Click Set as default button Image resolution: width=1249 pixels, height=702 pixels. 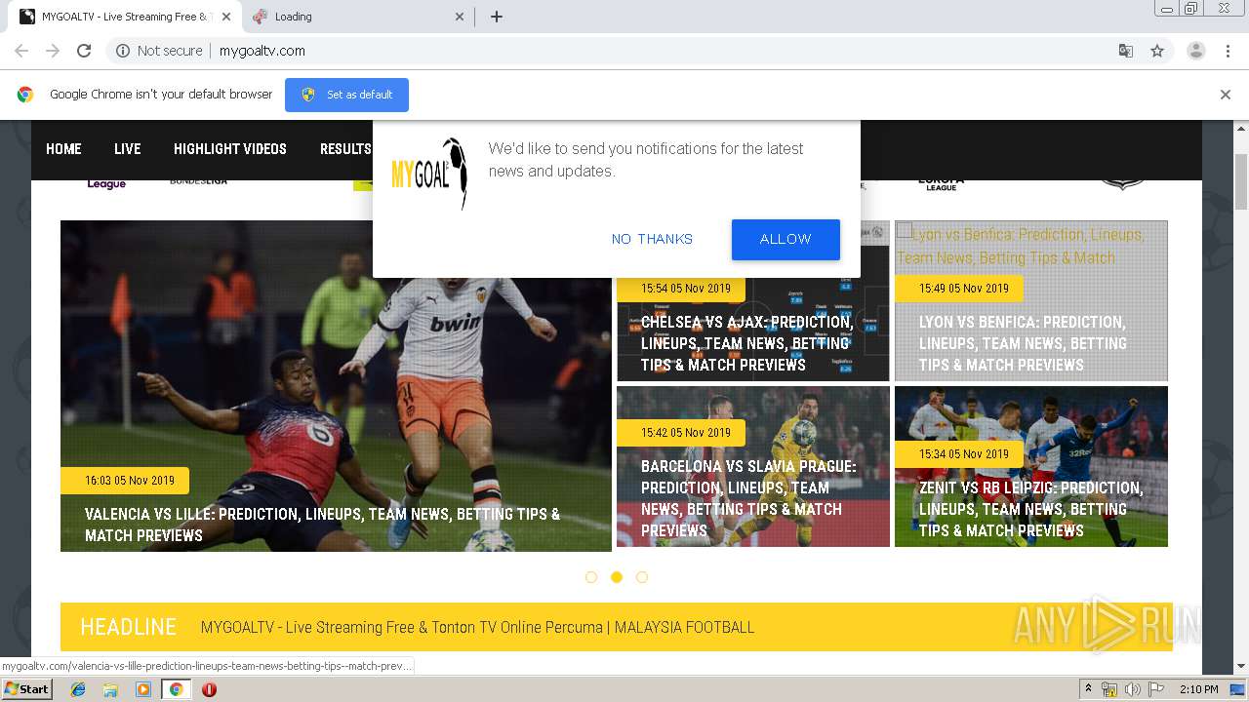click(x=346, y=95)
